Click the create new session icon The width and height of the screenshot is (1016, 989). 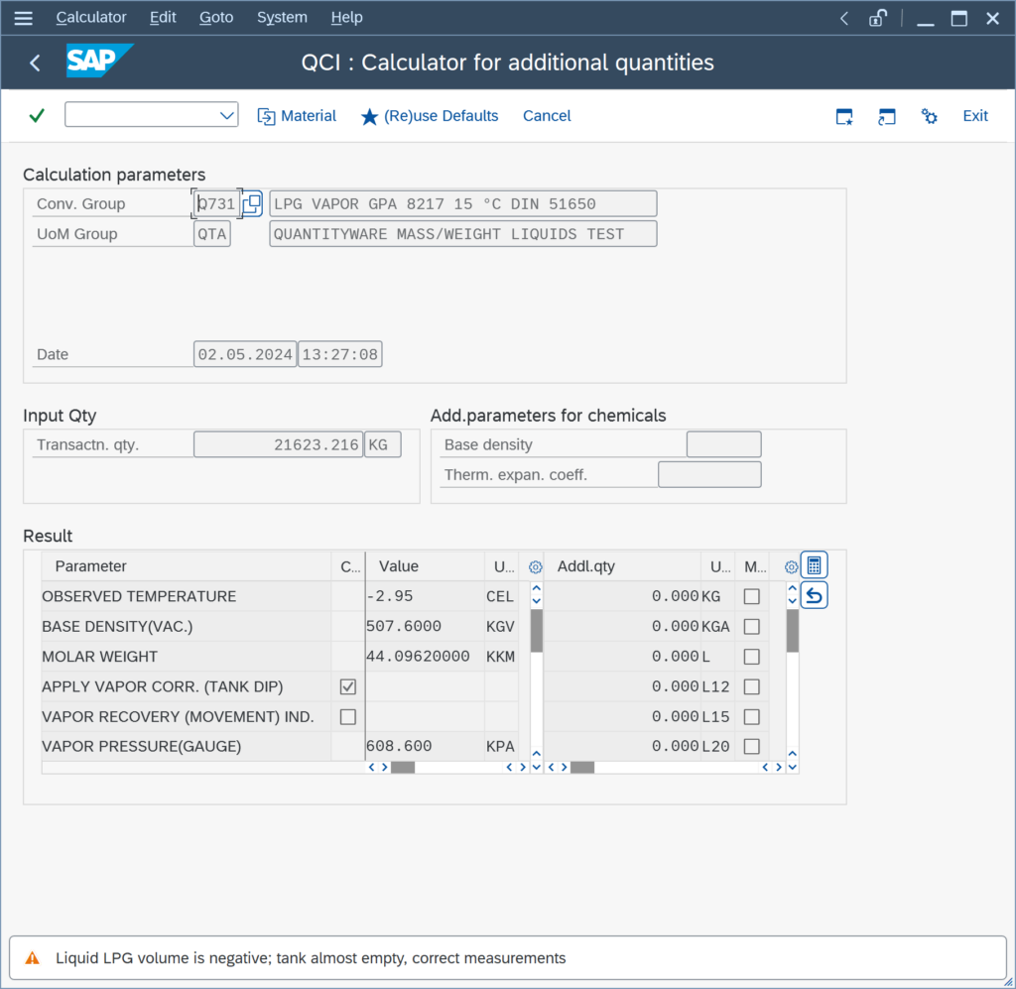point(844,117)
